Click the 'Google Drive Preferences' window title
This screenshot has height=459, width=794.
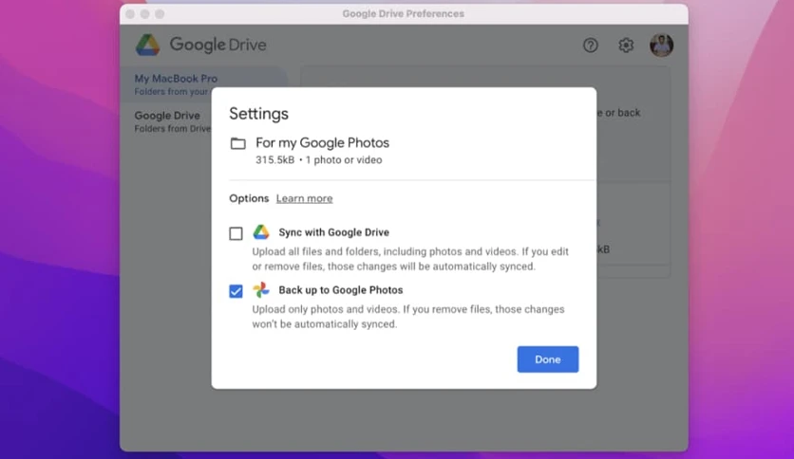(403, 13)
